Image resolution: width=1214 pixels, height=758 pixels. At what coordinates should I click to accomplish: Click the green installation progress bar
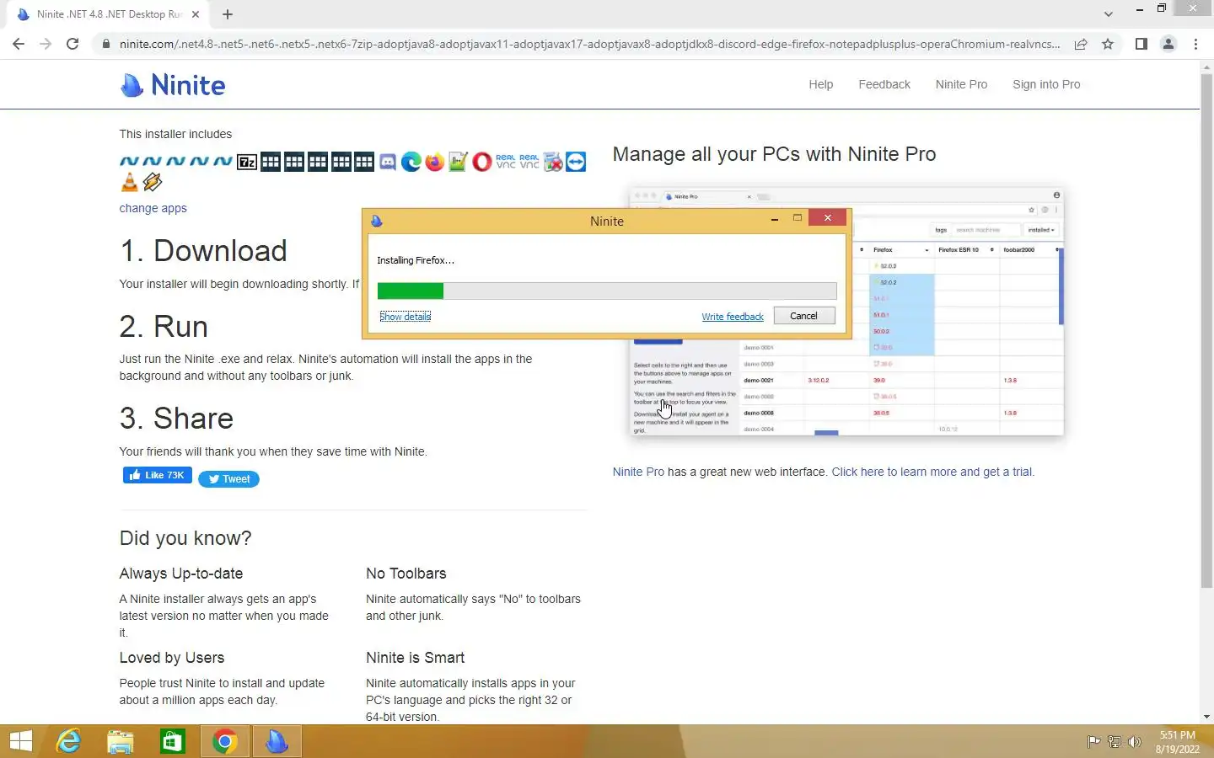pos(607,291)
